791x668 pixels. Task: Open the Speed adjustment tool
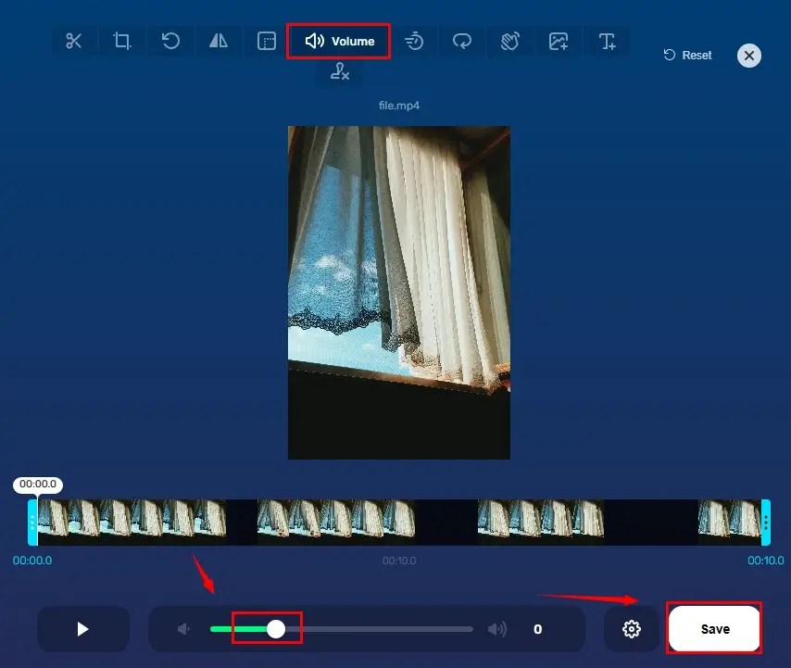click(x=414, y=41)
